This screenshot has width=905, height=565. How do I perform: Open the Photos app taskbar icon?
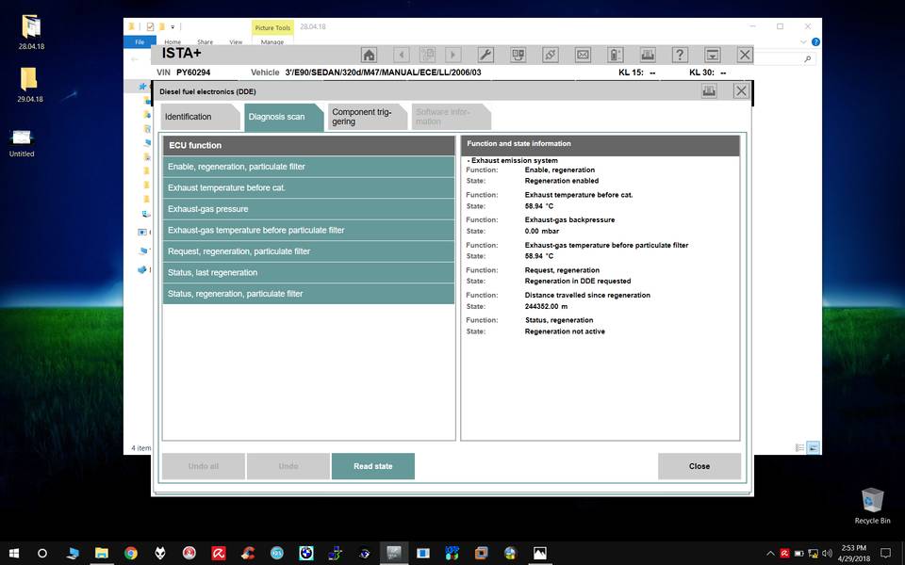539,554
